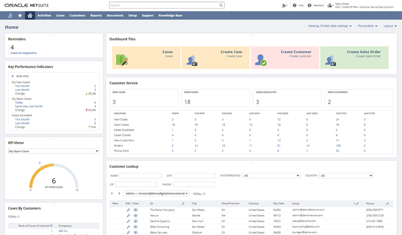Click the Feedback speech bubble icon
Screen dimensions: 402x235
pyautogui.click(x=310, y=5)
